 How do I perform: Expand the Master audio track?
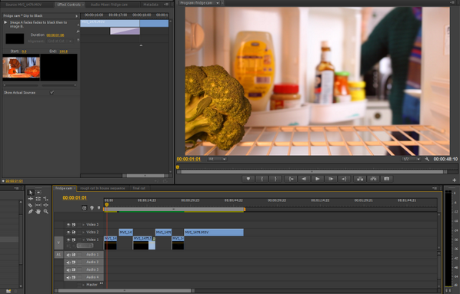tap(83, 285)
